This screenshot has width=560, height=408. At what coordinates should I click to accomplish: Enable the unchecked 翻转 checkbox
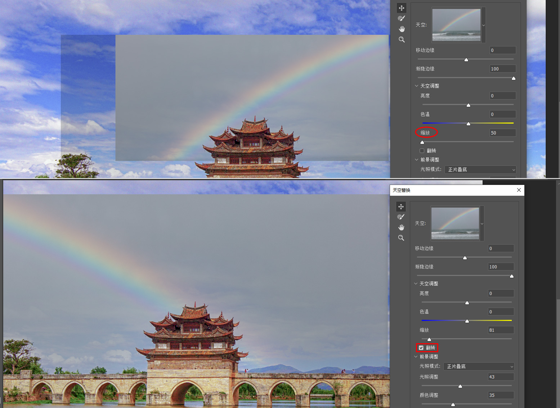point(422,151)
